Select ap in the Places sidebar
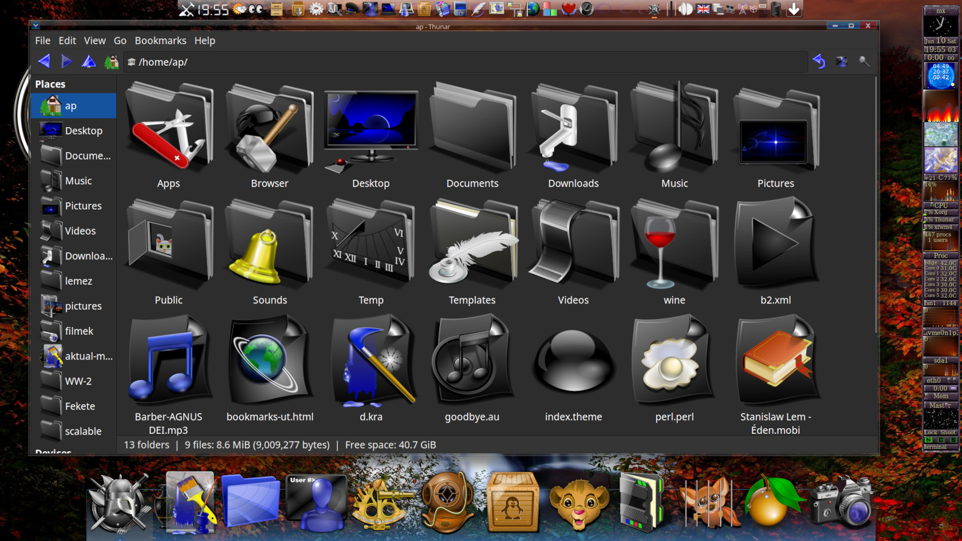Viewport: 962px width, 541px height. coord(74,106)
